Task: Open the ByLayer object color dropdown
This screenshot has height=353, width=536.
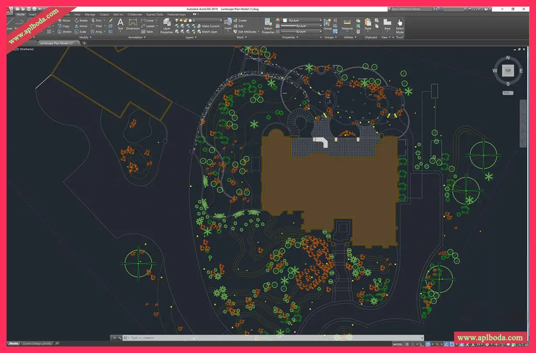Action: [x=303, y=20]
